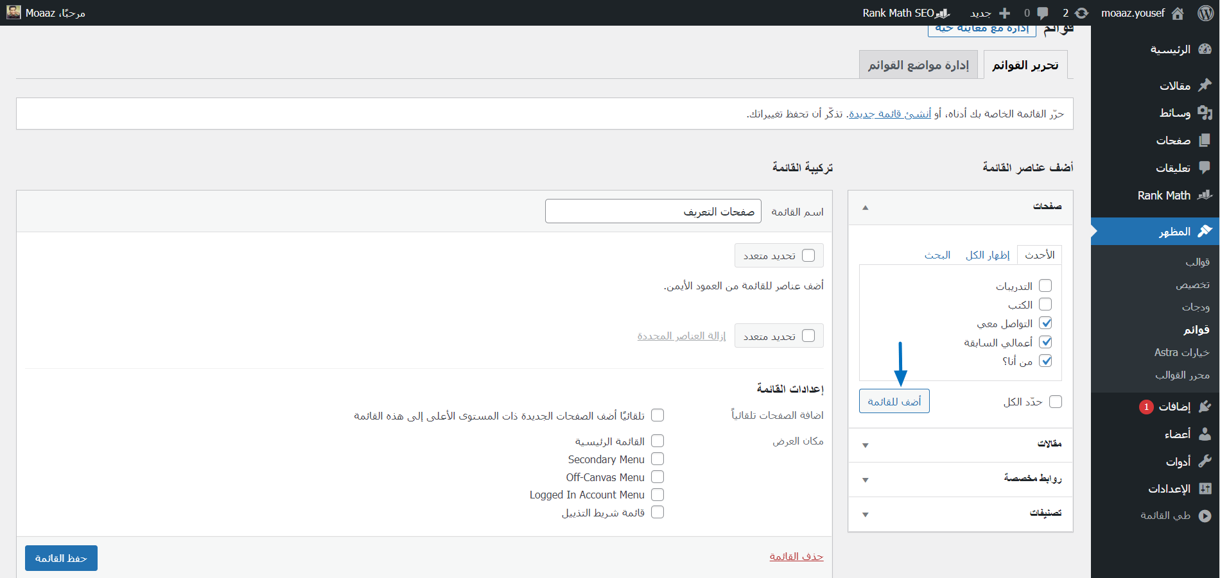1220x578 pixels.
Task: Uncheck the من أنا؟ page checkbox
Action: pos(1045,361)
